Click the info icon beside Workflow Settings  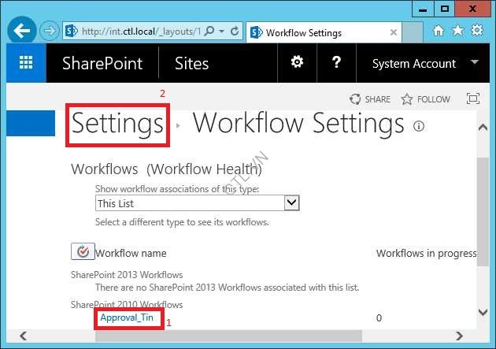tap(419, 126)
